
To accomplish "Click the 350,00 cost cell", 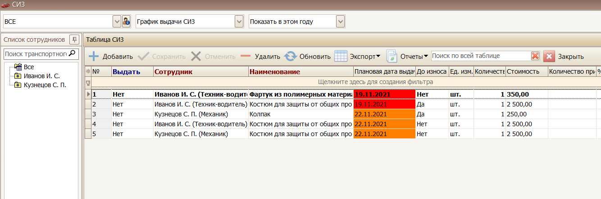I will [x=527, y=95].
